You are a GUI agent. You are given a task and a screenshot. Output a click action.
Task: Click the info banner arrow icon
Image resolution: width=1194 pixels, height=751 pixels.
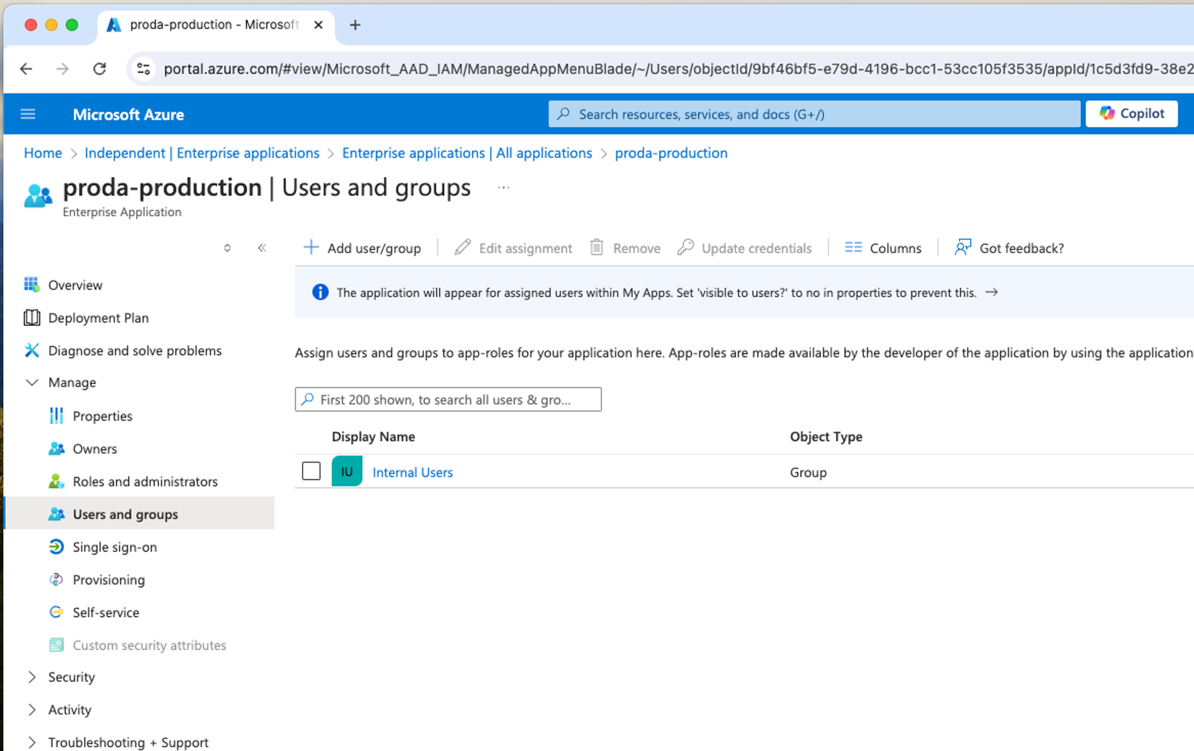pos(992,293)
